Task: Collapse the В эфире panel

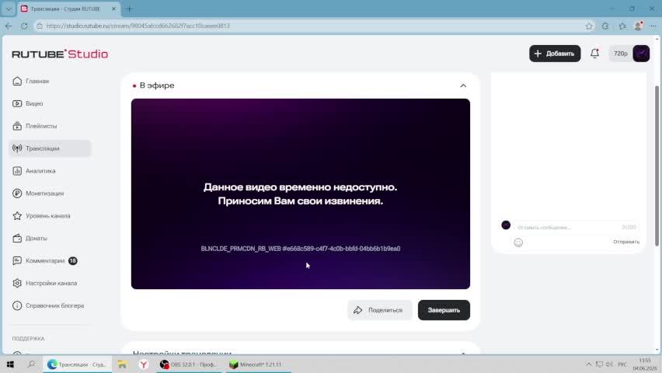Action: pyautogui.click(x=463, y=85)
